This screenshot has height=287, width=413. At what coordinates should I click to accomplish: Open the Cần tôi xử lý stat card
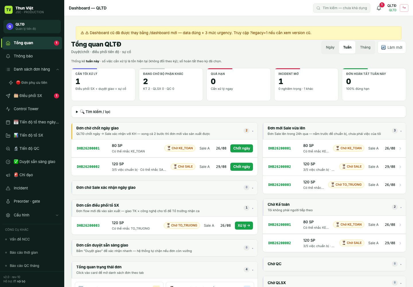click(103, 84)
